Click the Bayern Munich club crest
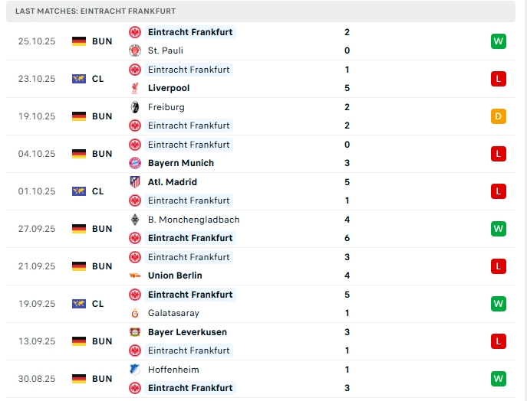This screenshot has width=527, height=401. click(135, 163)
